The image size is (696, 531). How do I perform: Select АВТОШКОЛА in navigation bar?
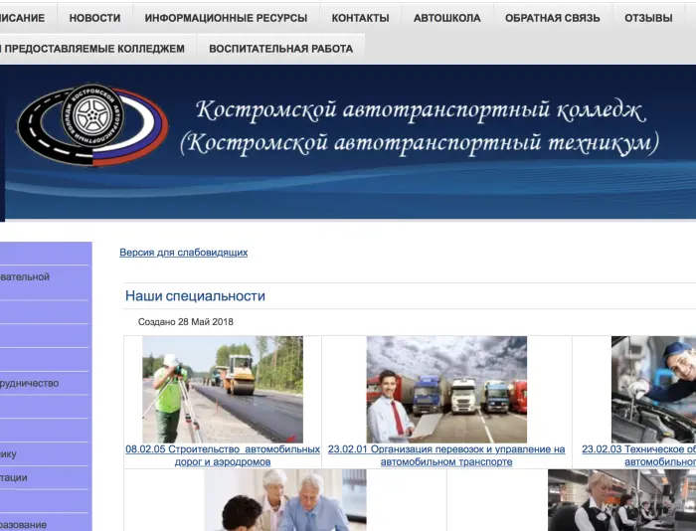[446, 18]
